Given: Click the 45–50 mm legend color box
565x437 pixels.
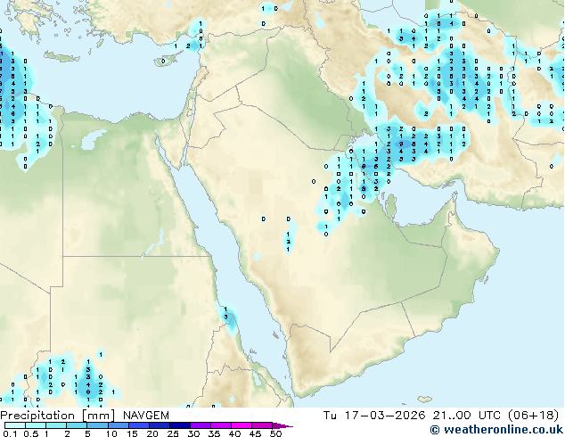Looking at the screenshot, I should 262,425.
